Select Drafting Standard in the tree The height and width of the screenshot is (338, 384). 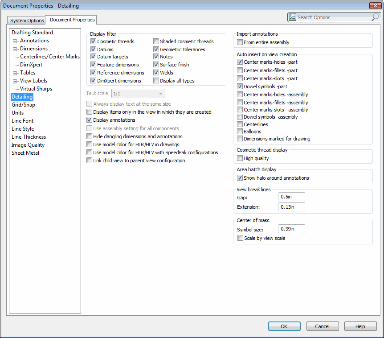point(32,33)
